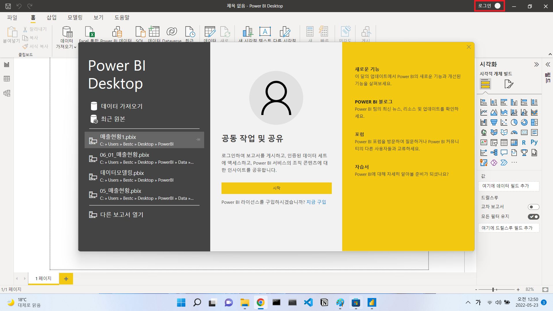The width and height of the screenshot is (553, 311).
Task: Open the 도움말 ribbon tab
Action: click(122, 18)
